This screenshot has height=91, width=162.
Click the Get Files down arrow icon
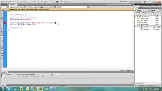pyautogui.click(x=143, y=13)
